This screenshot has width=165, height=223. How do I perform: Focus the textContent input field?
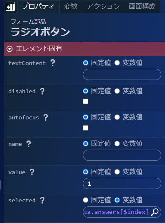pyautogui.click(x=122, y=74)
